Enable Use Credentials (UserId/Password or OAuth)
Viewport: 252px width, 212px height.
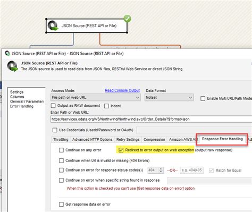(55, 130)
